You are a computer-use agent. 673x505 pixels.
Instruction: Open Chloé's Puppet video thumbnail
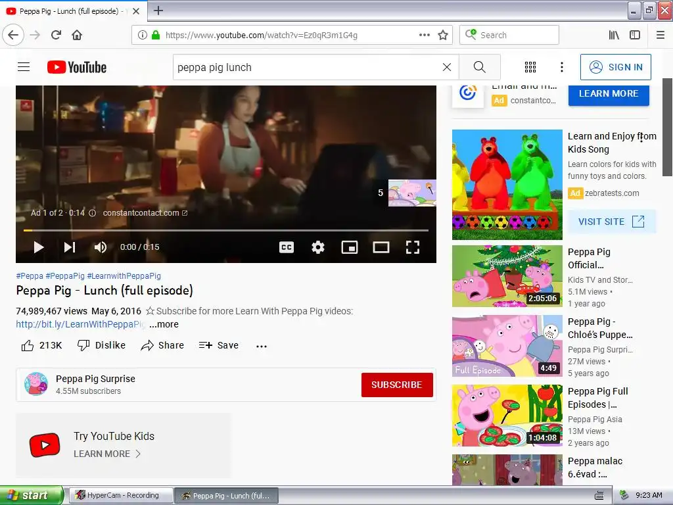click(x=507, y=346)
